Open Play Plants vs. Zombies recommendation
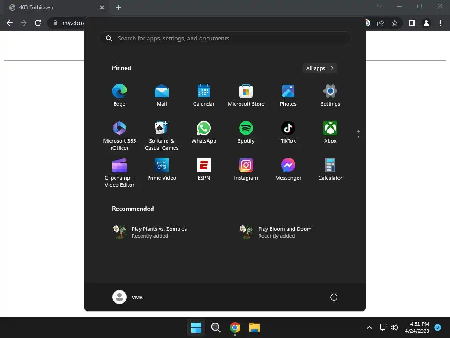Viewport: 450px width, 338px height. tap(150, 232)
